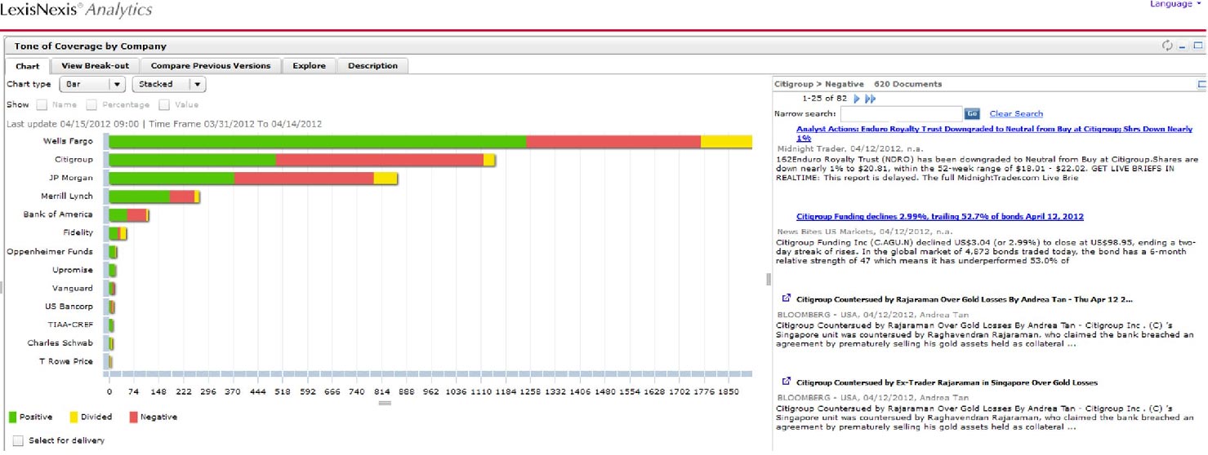Click JP Morgan yellow divided bar segment
This screenshot has height=455, width=1208.
(386, 179)
